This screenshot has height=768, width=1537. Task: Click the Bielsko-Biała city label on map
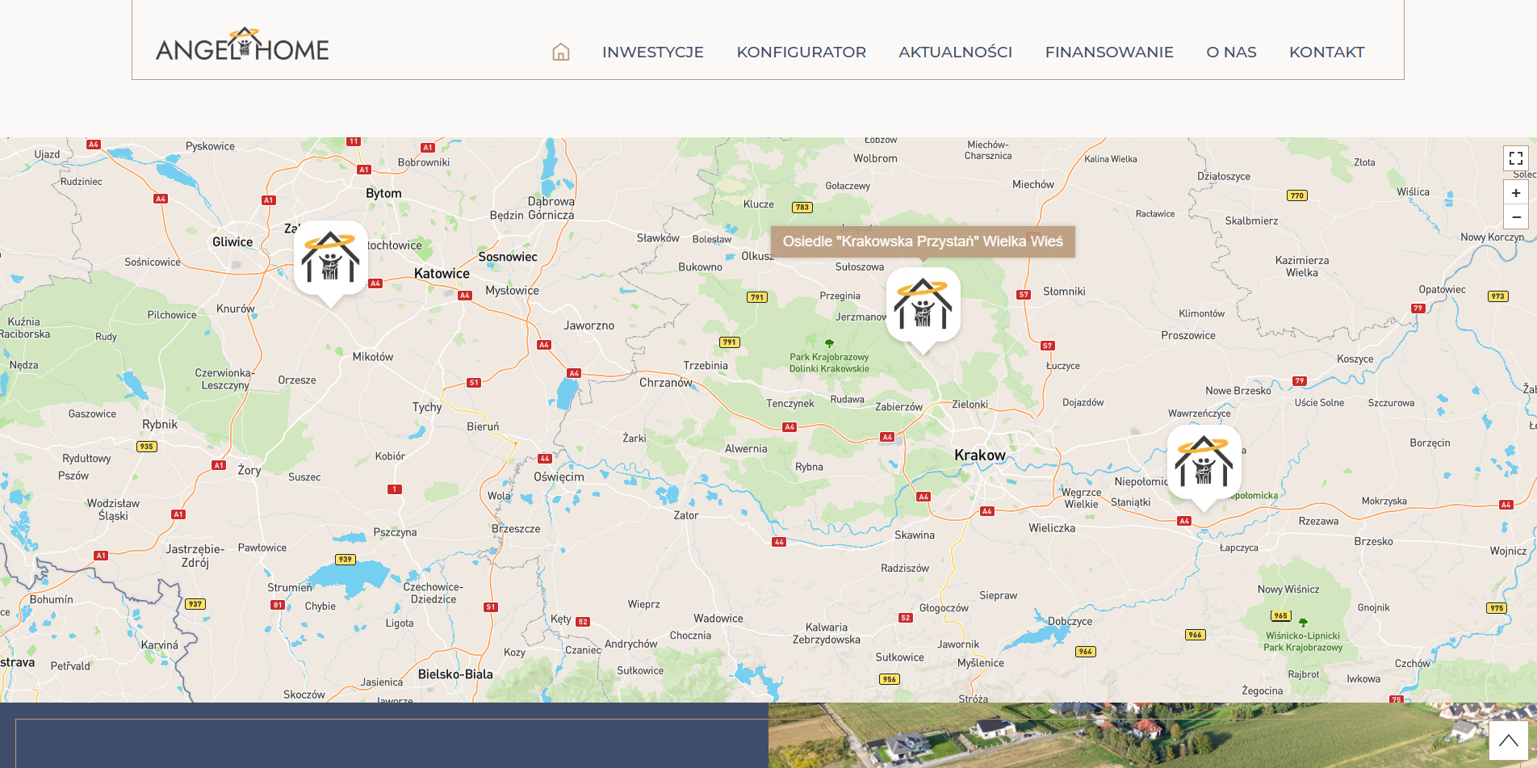coord(455,674)
